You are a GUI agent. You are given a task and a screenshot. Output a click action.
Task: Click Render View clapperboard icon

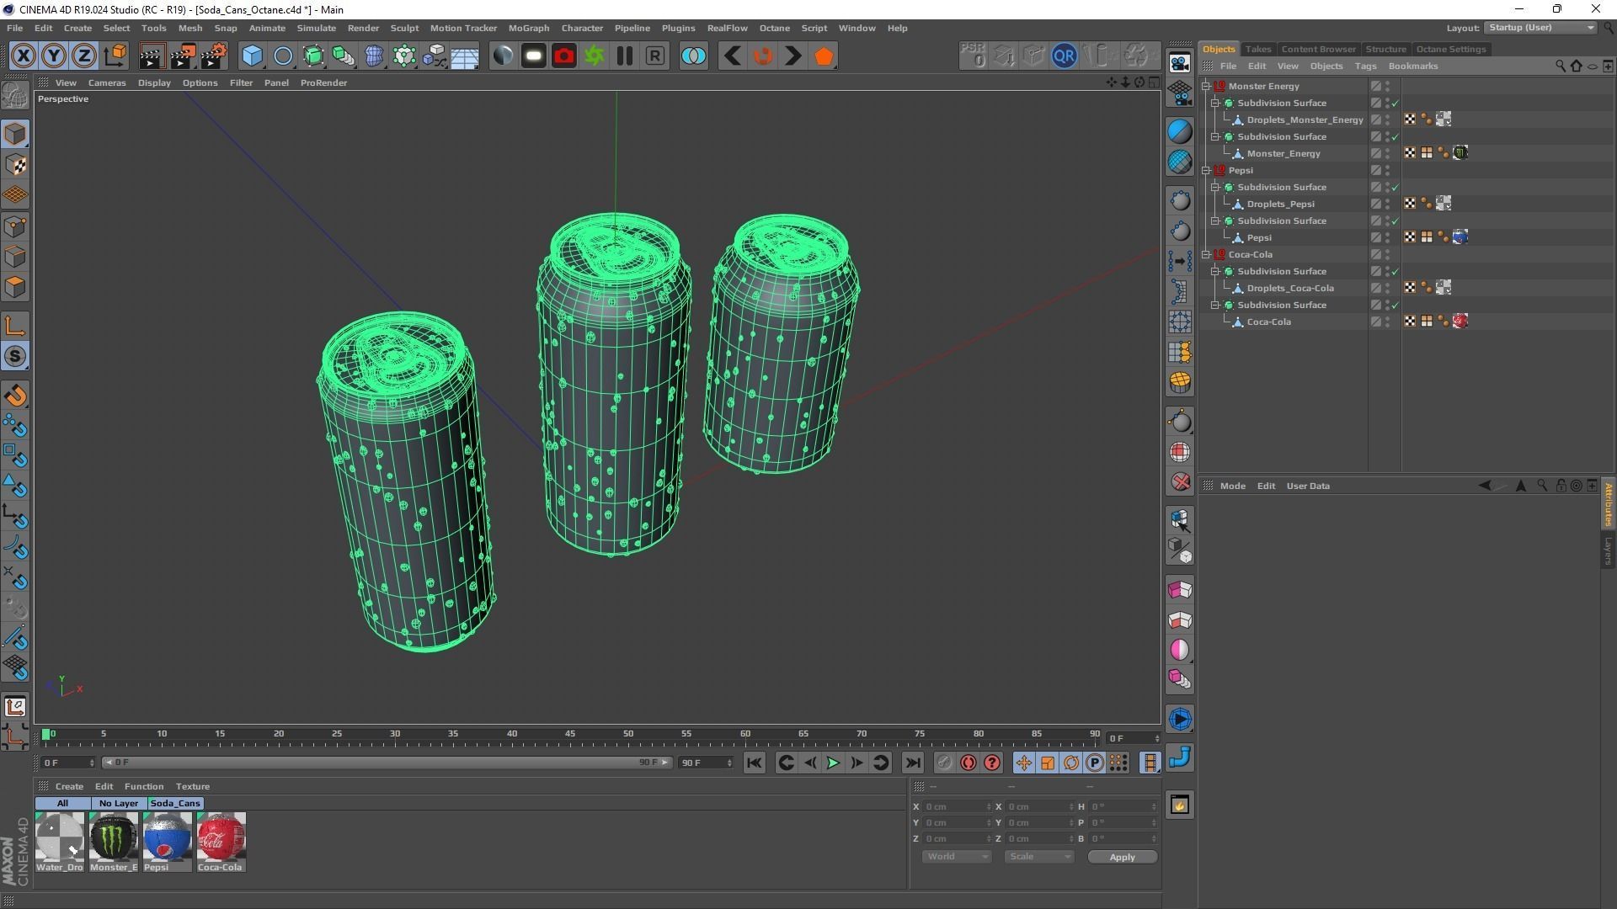click(x=152, y=56)
